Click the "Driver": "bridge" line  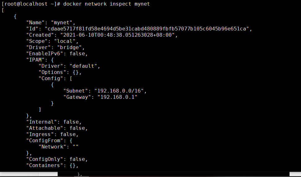click(x=55, y=47)
